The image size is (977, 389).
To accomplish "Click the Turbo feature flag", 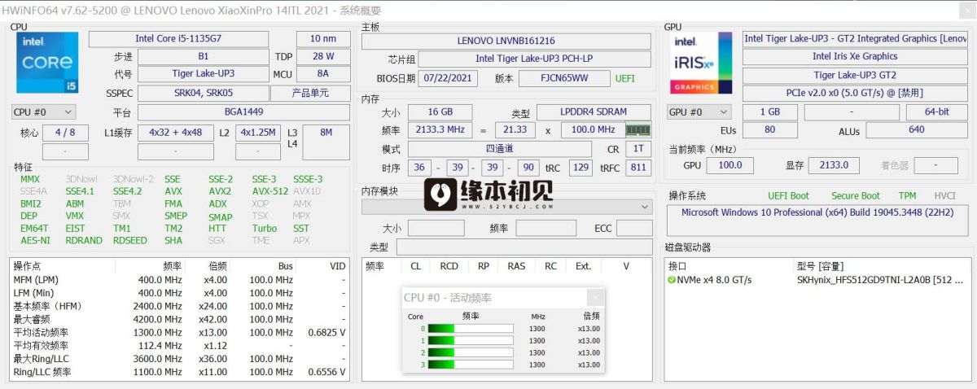I will coord(264,229).
